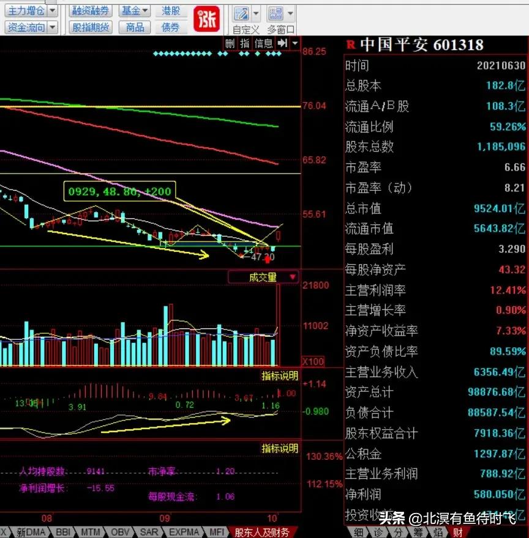529x538 pixels.
Task: Click the 09 month marker on time axis
Action: [x=165, y=518]
